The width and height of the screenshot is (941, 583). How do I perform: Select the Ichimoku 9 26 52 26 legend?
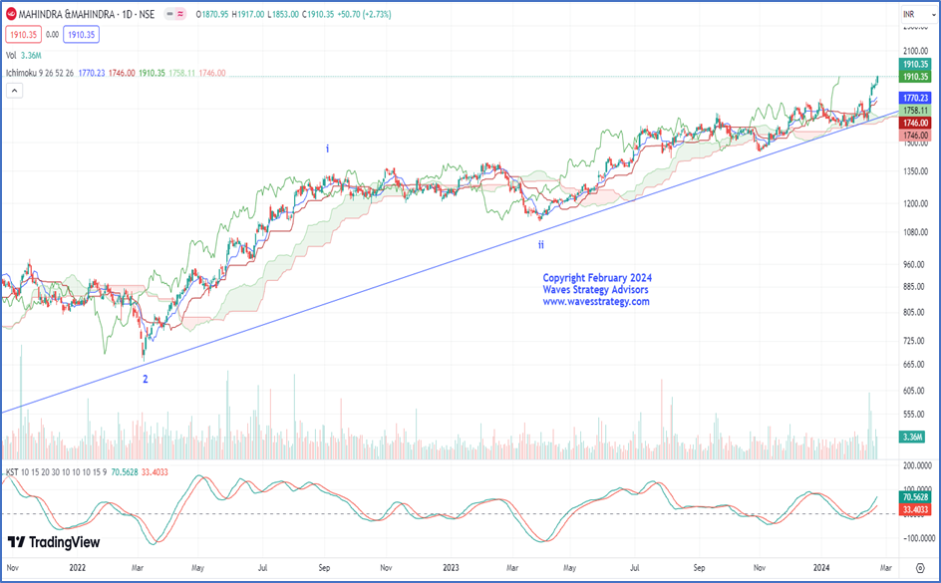(x=40, y=73)
